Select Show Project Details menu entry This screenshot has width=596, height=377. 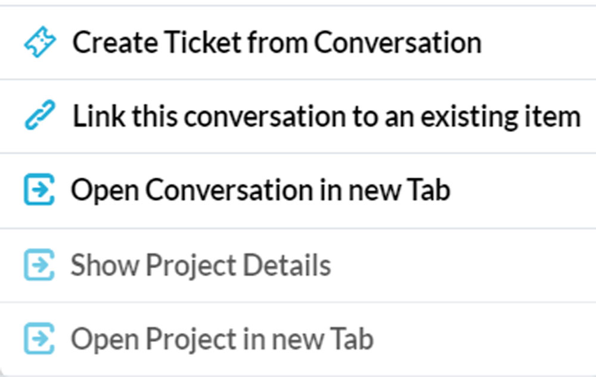201,265
